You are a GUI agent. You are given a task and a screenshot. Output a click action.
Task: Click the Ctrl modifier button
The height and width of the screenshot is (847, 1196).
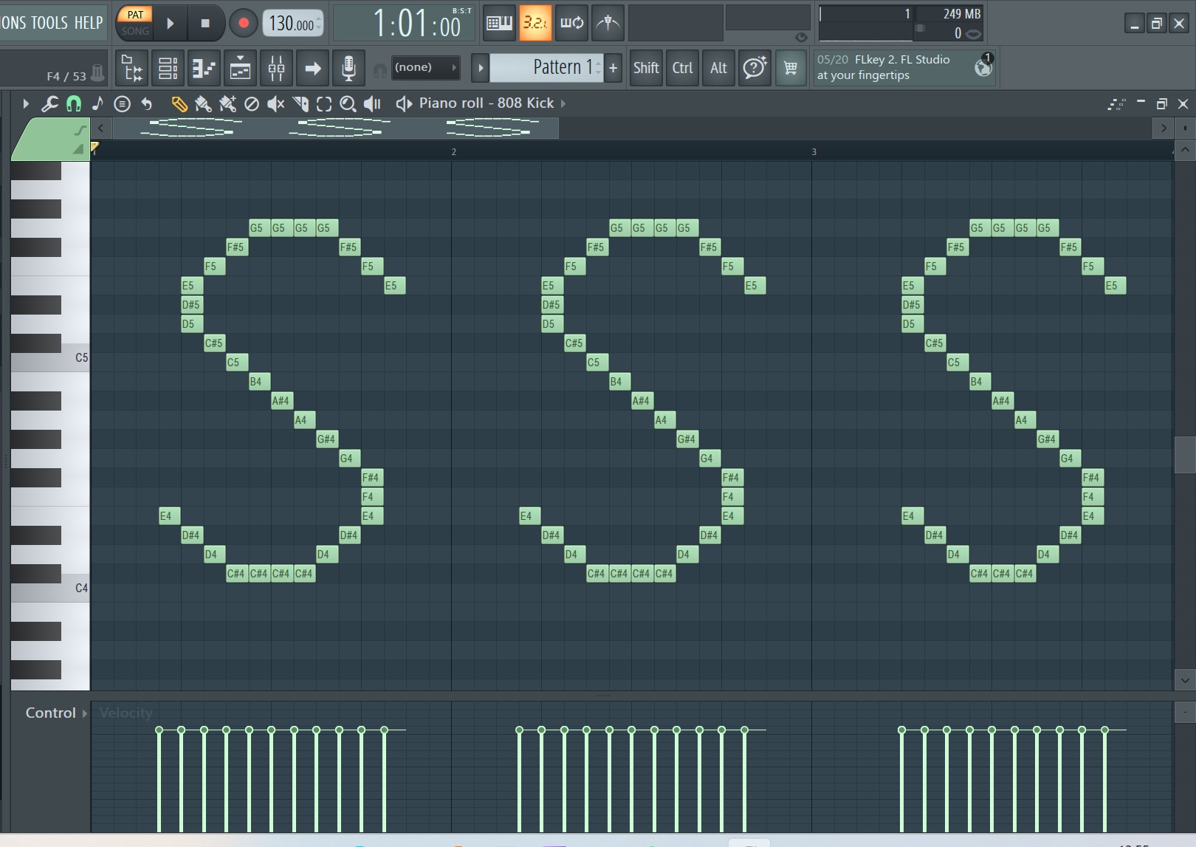point(682,68)
